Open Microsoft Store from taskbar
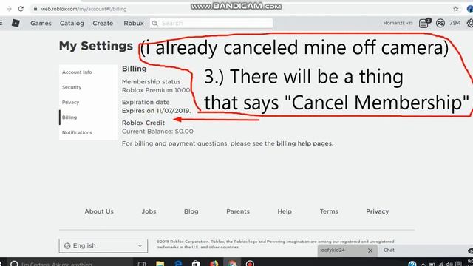 [196, 264]
